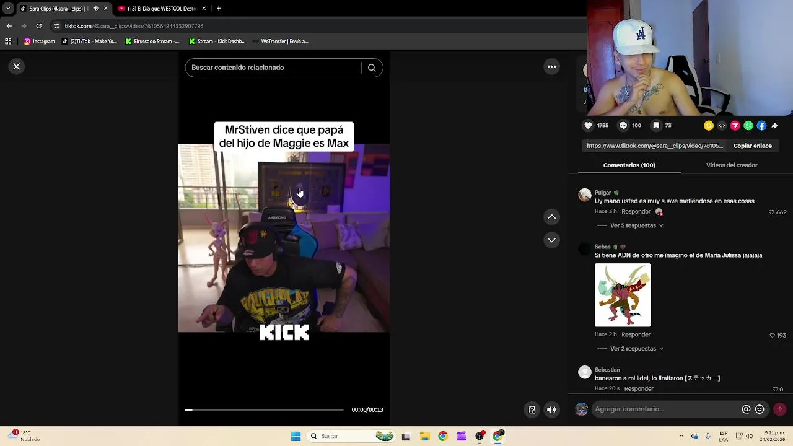Toggle the video player mute speaker

point(551,409)
